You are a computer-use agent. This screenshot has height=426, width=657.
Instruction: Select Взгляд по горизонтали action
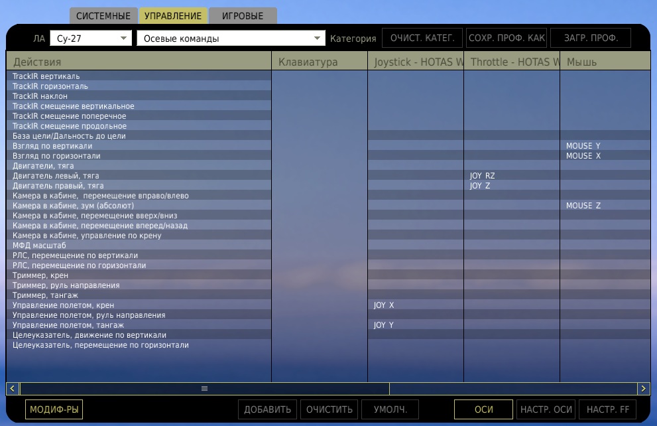(139, 155)
